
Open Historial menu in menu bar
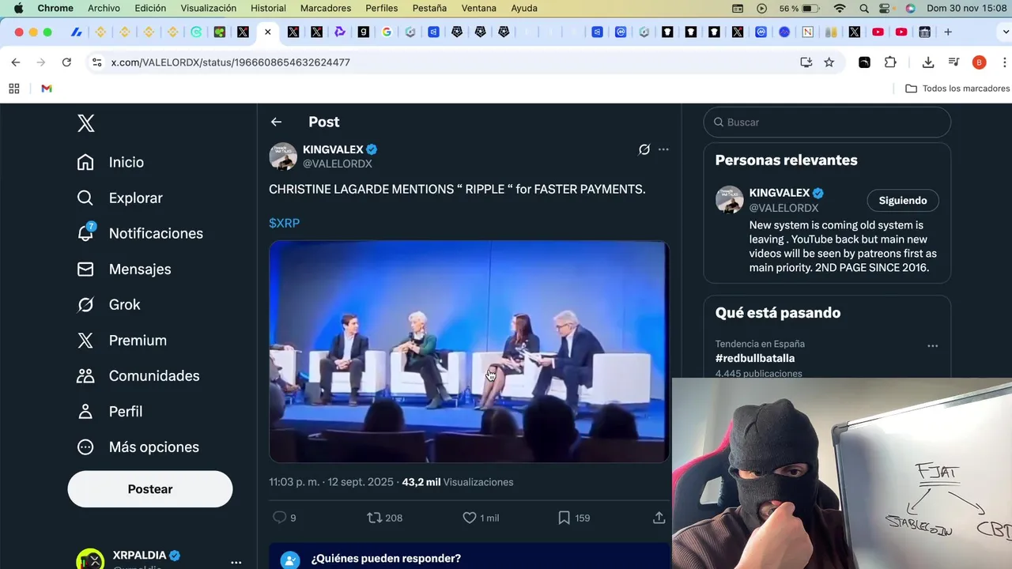(268, 8)
